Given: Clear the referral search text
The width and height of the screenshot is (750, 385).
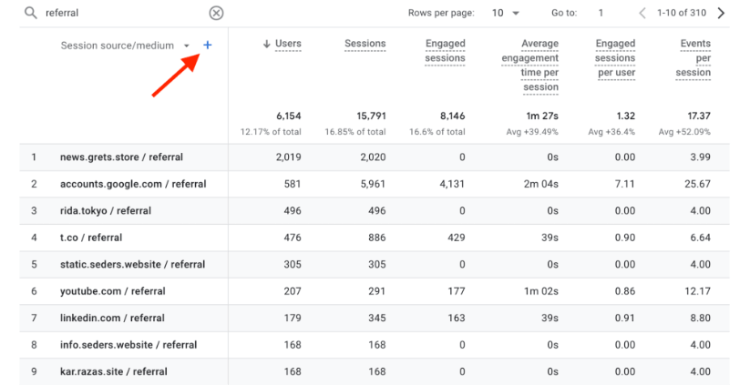Looking at the screenshot, I should pyautogui.click(x=216, y=13).
